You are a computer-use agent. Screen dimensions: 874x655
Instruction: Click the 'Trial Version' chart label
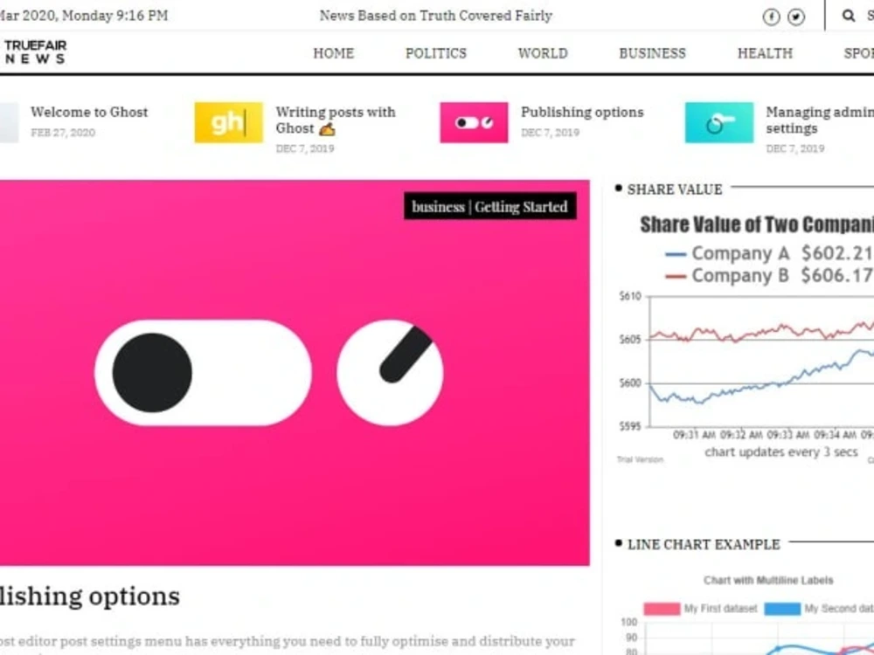pyautogui.click(x=640, y=459)
